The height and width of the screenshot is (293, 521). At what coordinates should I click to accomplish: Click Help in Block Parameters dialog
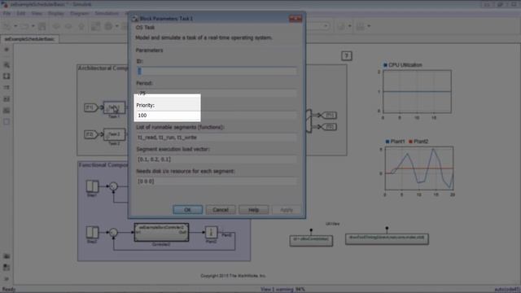point(253,210)
